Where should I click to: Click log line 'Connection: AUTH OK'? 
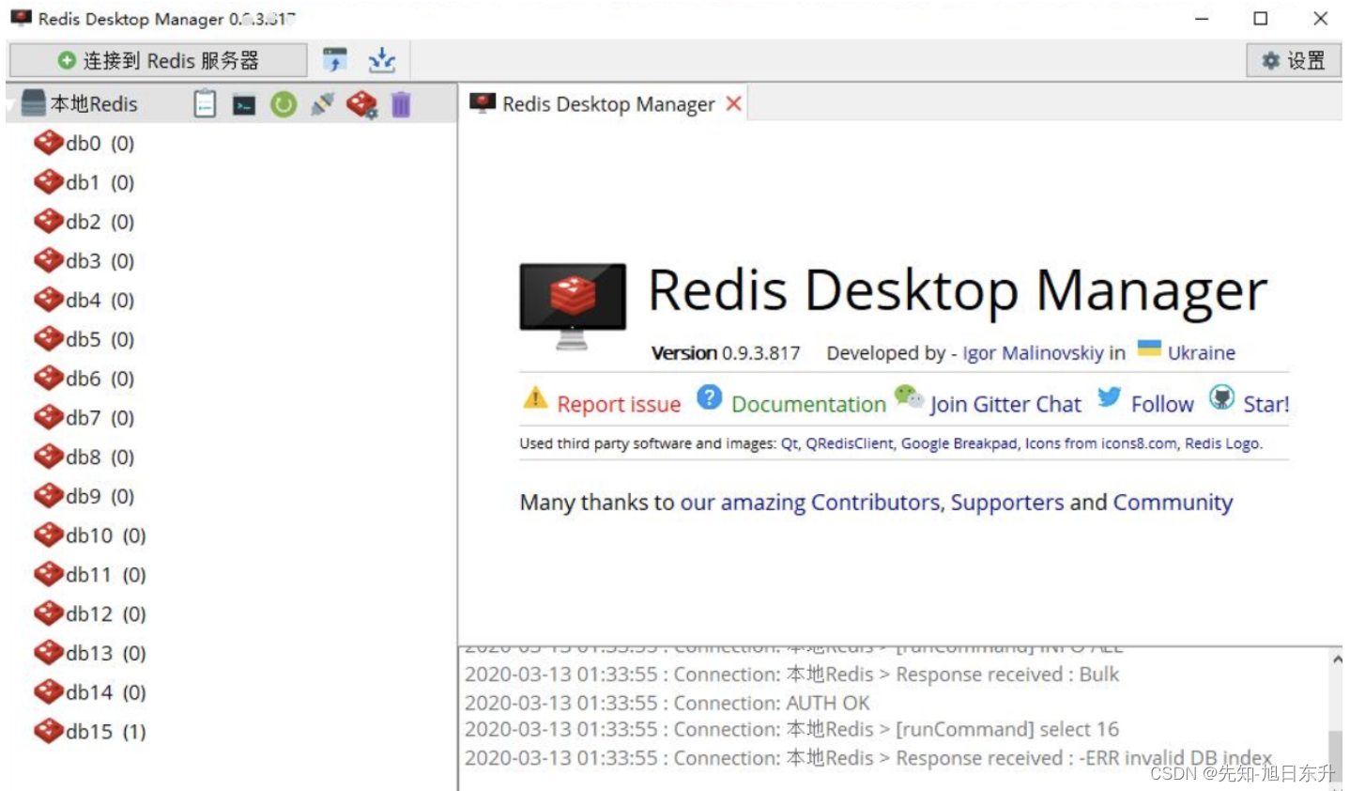point(667,703)
